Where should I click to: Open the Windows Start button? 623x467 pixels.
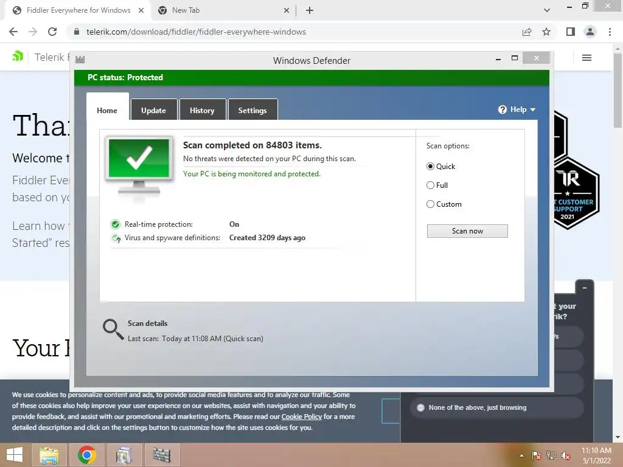[x=15, y=455]
